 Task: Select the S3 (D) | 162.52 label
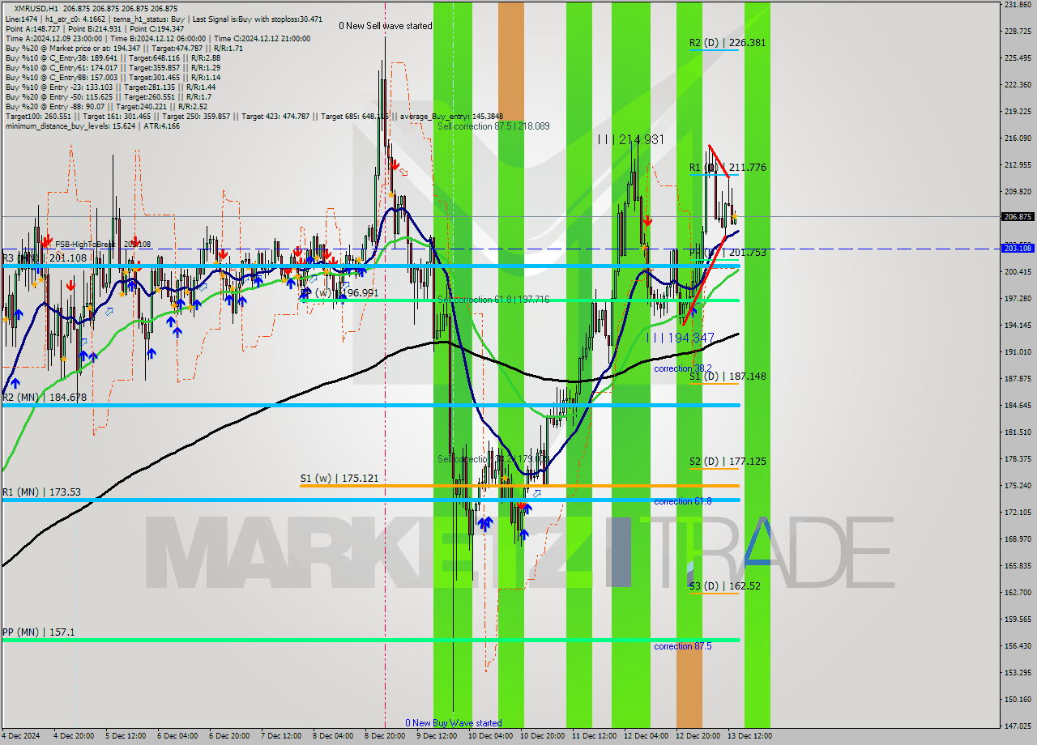pos(725,585)
